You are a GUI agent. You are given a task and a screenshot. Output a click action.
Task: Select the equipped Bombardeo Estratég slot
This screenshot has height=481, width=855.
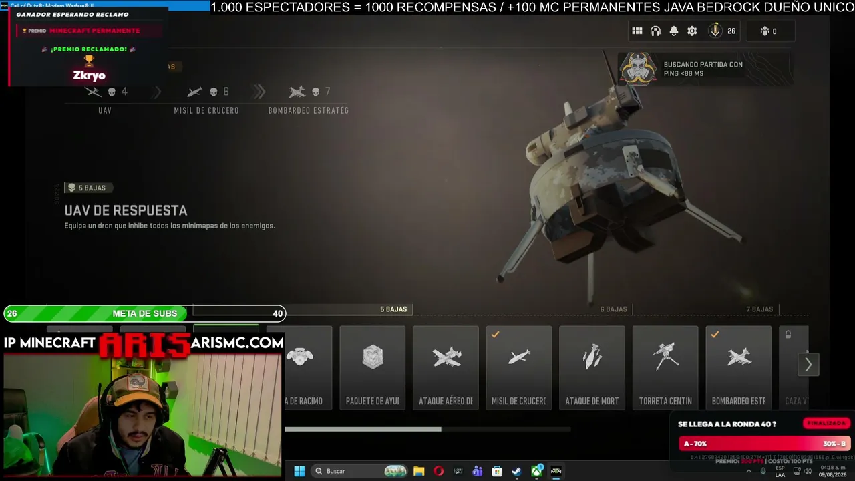[309, 100]
